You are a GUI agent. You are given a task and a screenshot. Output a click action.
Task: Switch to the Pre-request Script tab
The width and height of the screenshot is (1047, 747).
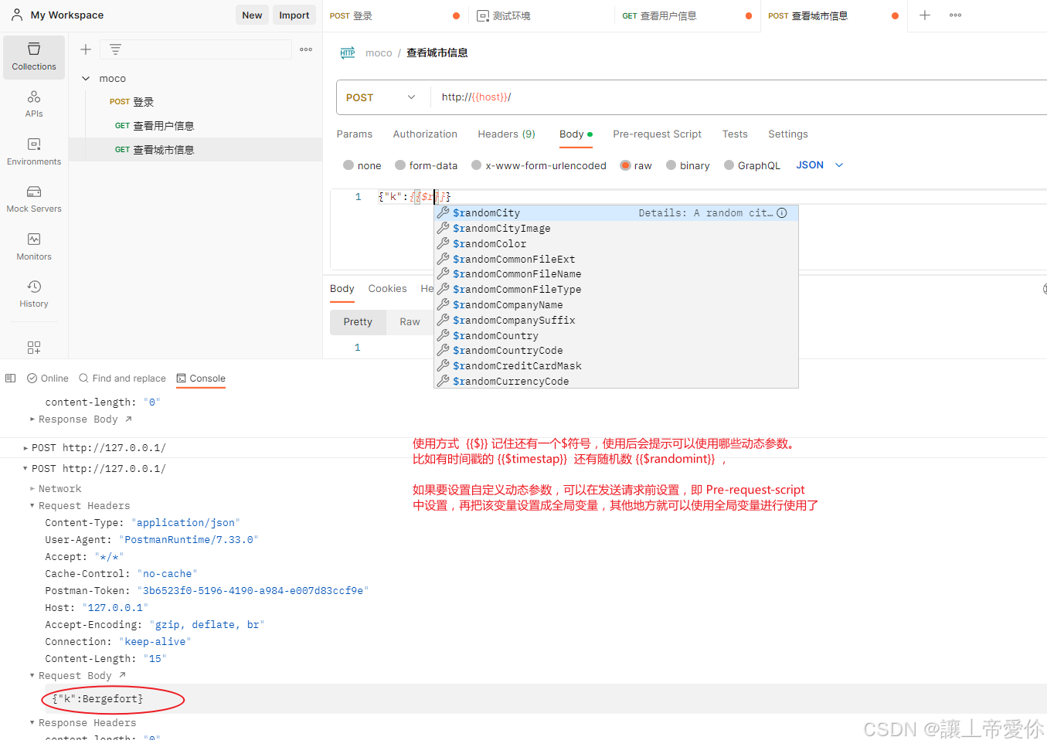[658, 134]
